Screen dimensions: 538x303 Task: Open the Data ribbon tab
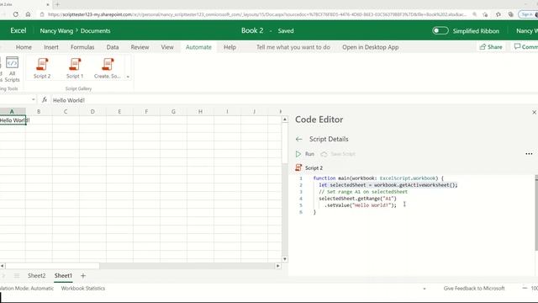coord(113,47)
